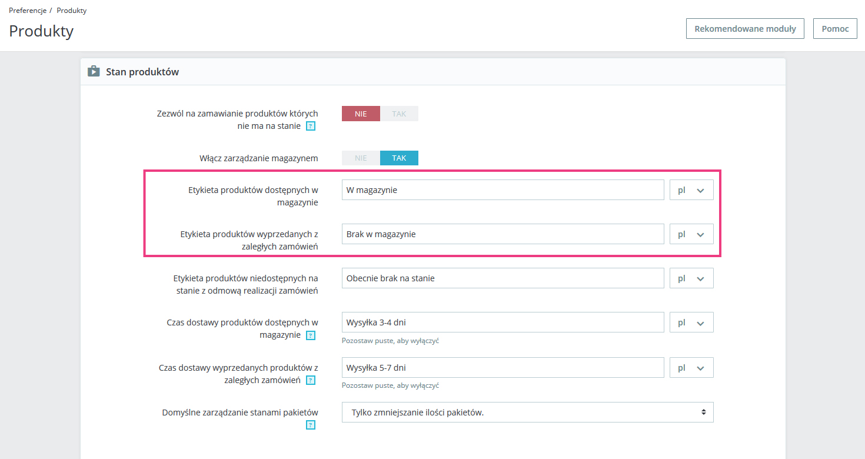Open the Pomoc help button

click(835, 29)
